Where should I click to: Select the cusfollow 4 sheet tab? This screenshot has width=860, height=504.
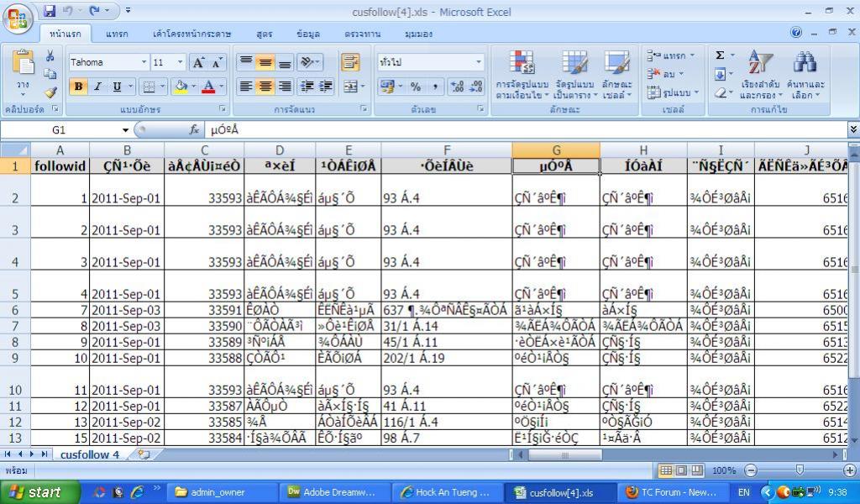[88, 454]
